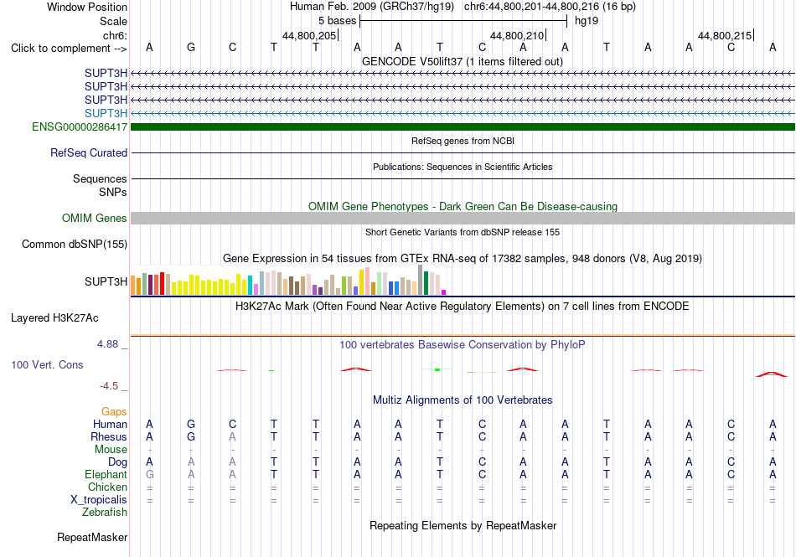This screenshot has height=557, width=796.
Task: Click the 'Click to complement -->' label
Action: point(69,49)
